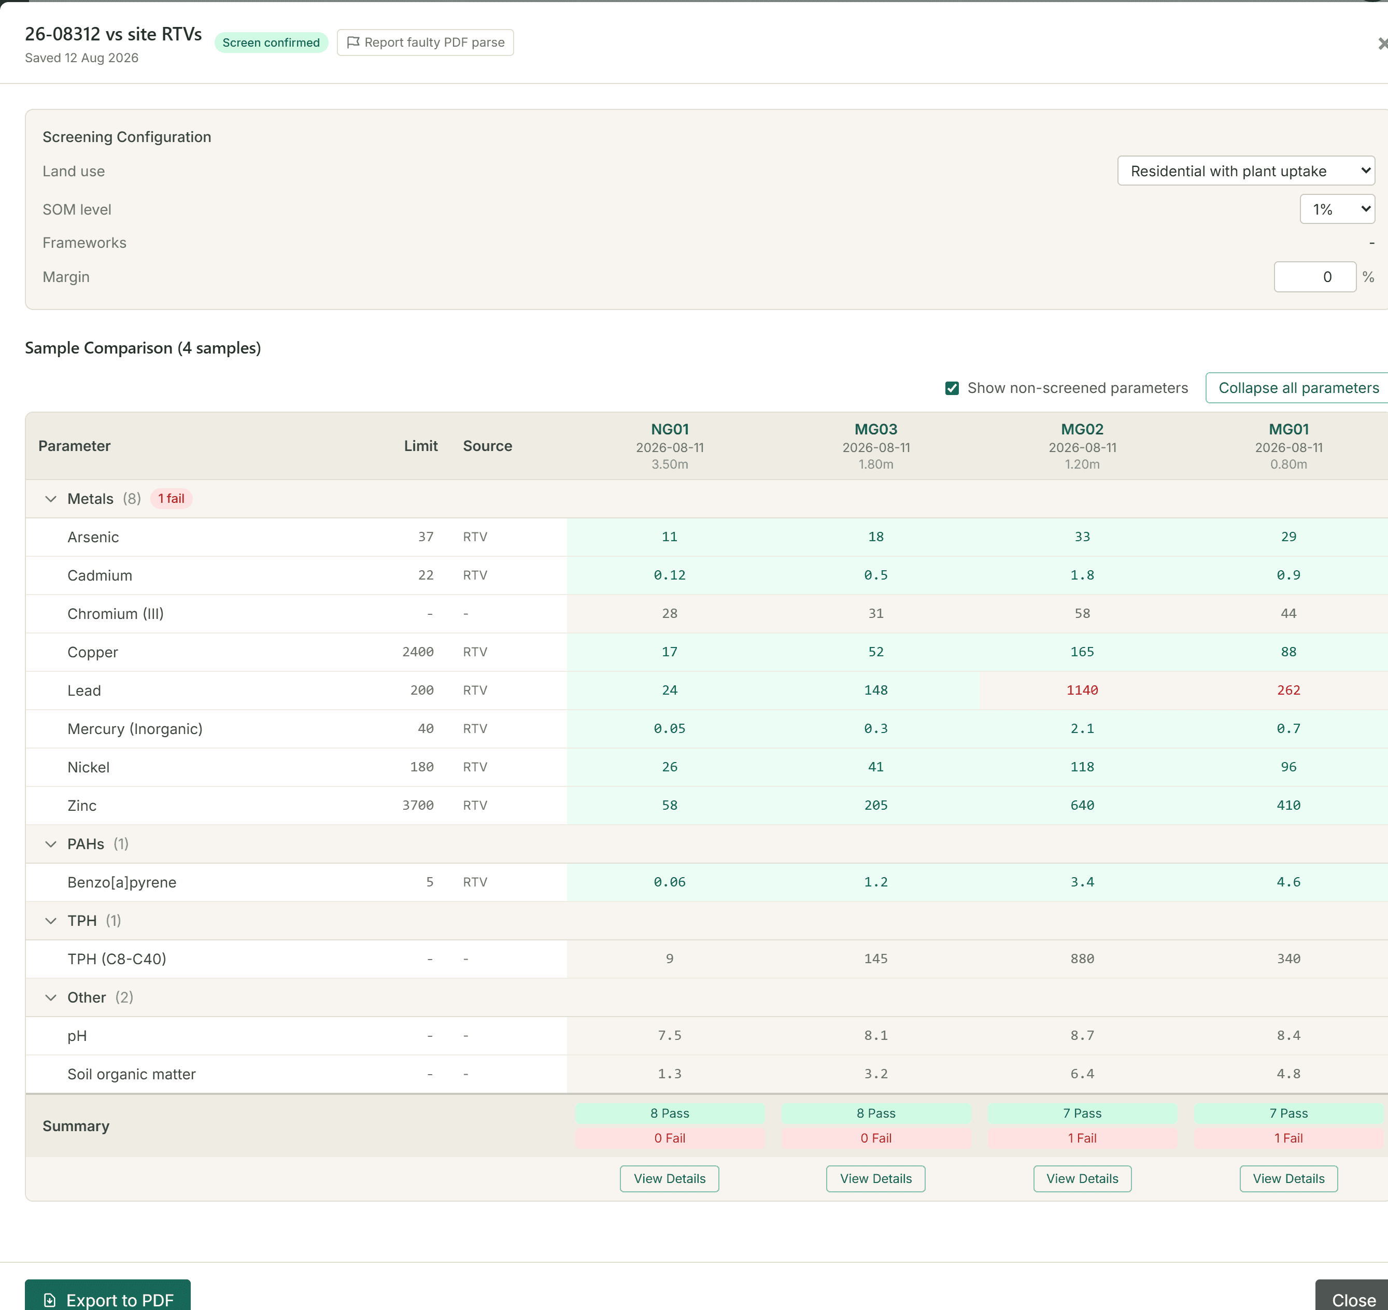The height and width of the screenshot is (1310, 1388).
Task: View Details for sample MG03
Action: [875, 1179]
